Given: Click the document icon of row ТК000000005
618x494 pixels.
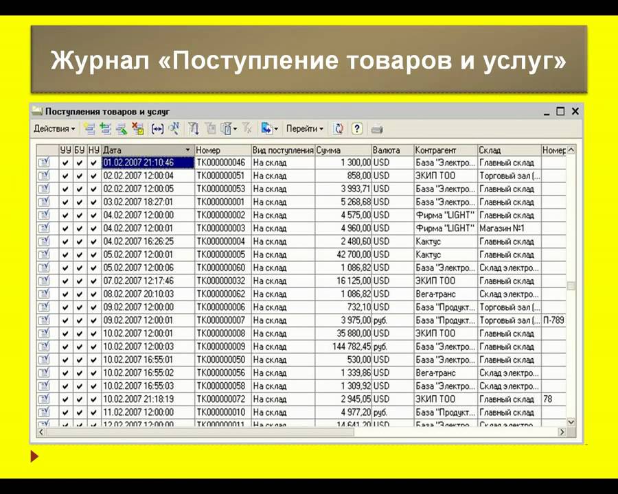Looking at the screenshot, I should pos(44,255).
